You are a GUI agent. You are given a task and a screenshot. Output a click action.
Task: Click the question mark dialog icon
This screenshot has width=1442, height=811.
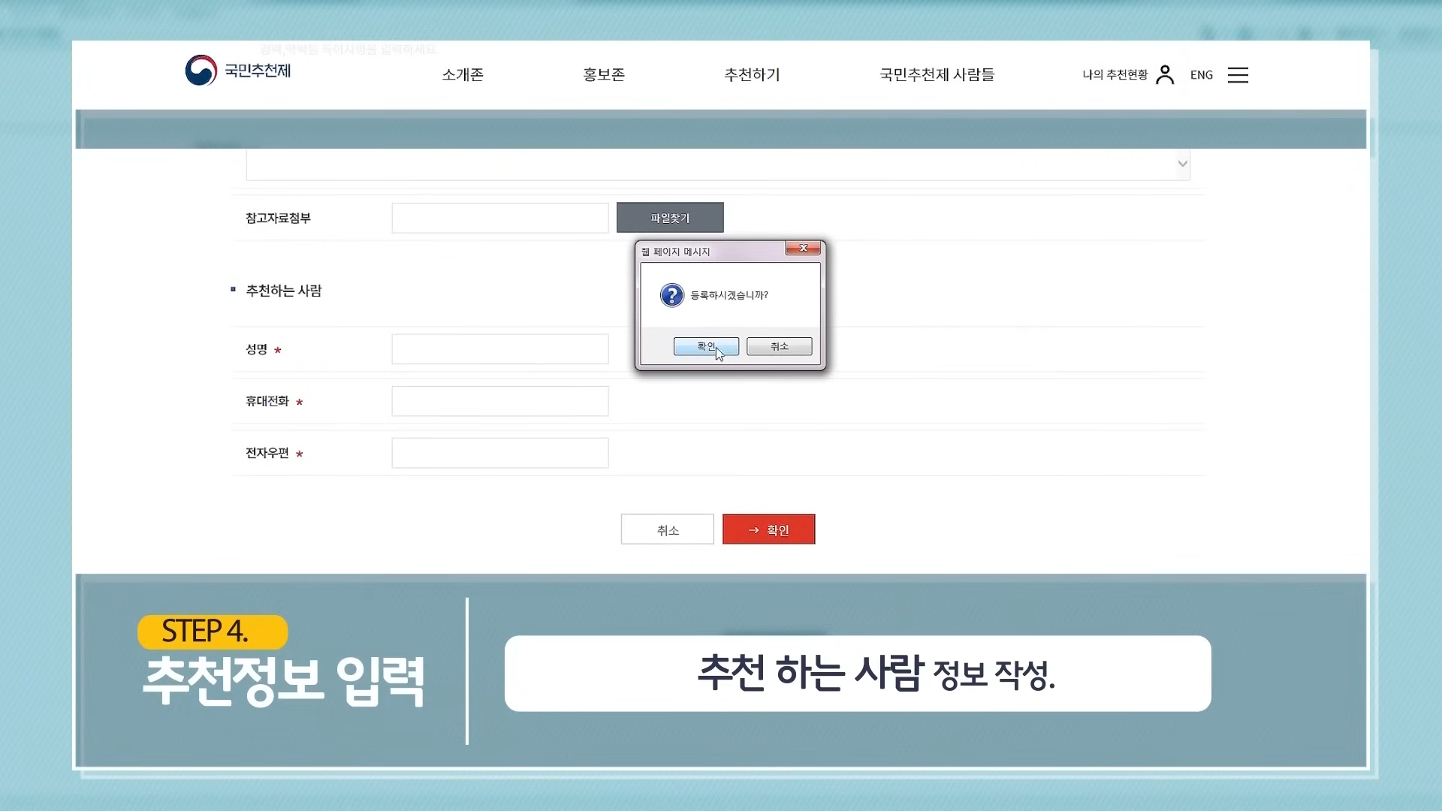tap(671, 295)
